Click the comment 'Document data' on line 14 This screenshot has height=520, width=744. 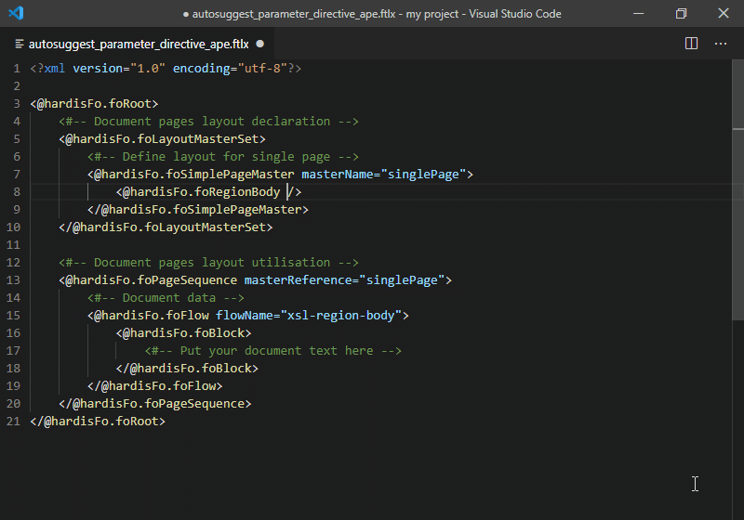point(169,297)
